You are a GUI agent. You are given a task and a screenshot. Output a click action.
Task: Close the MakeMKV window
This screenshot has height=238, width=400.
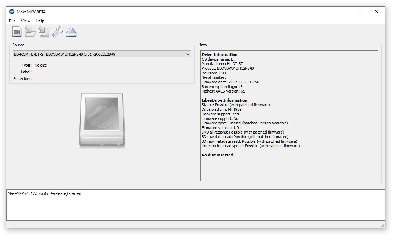tap(376, 12)
